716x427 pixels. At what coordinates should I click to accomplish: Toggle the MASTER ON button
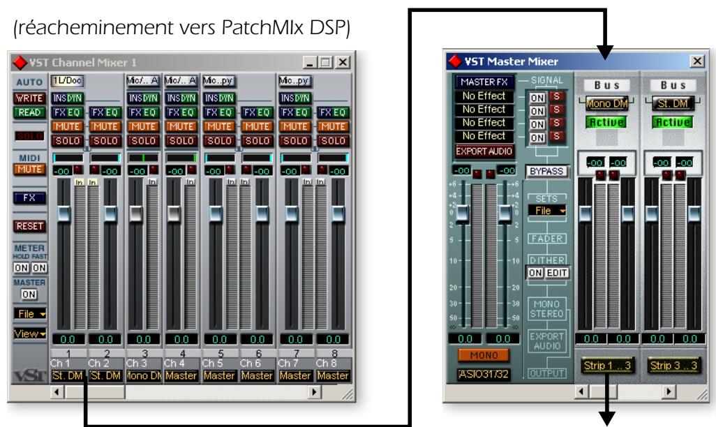point(28,295)
